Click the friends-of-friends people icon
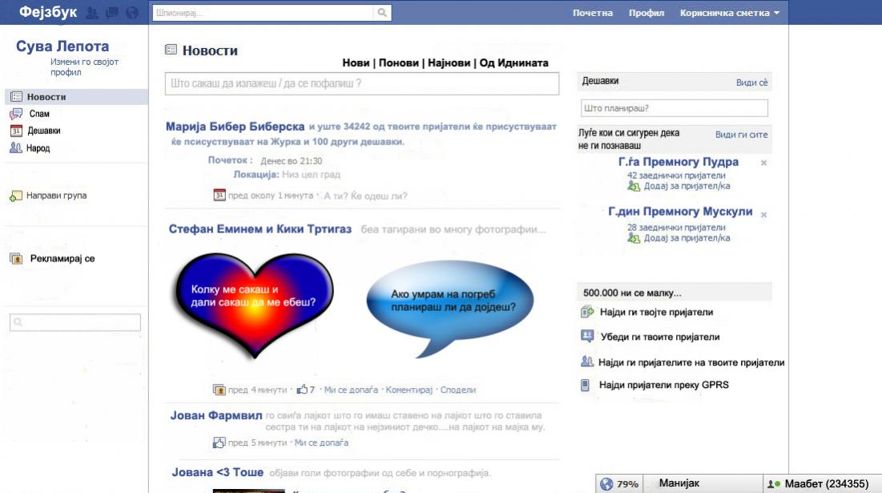The width and height of the screenshot is (882, 493). tap(586, 362)
